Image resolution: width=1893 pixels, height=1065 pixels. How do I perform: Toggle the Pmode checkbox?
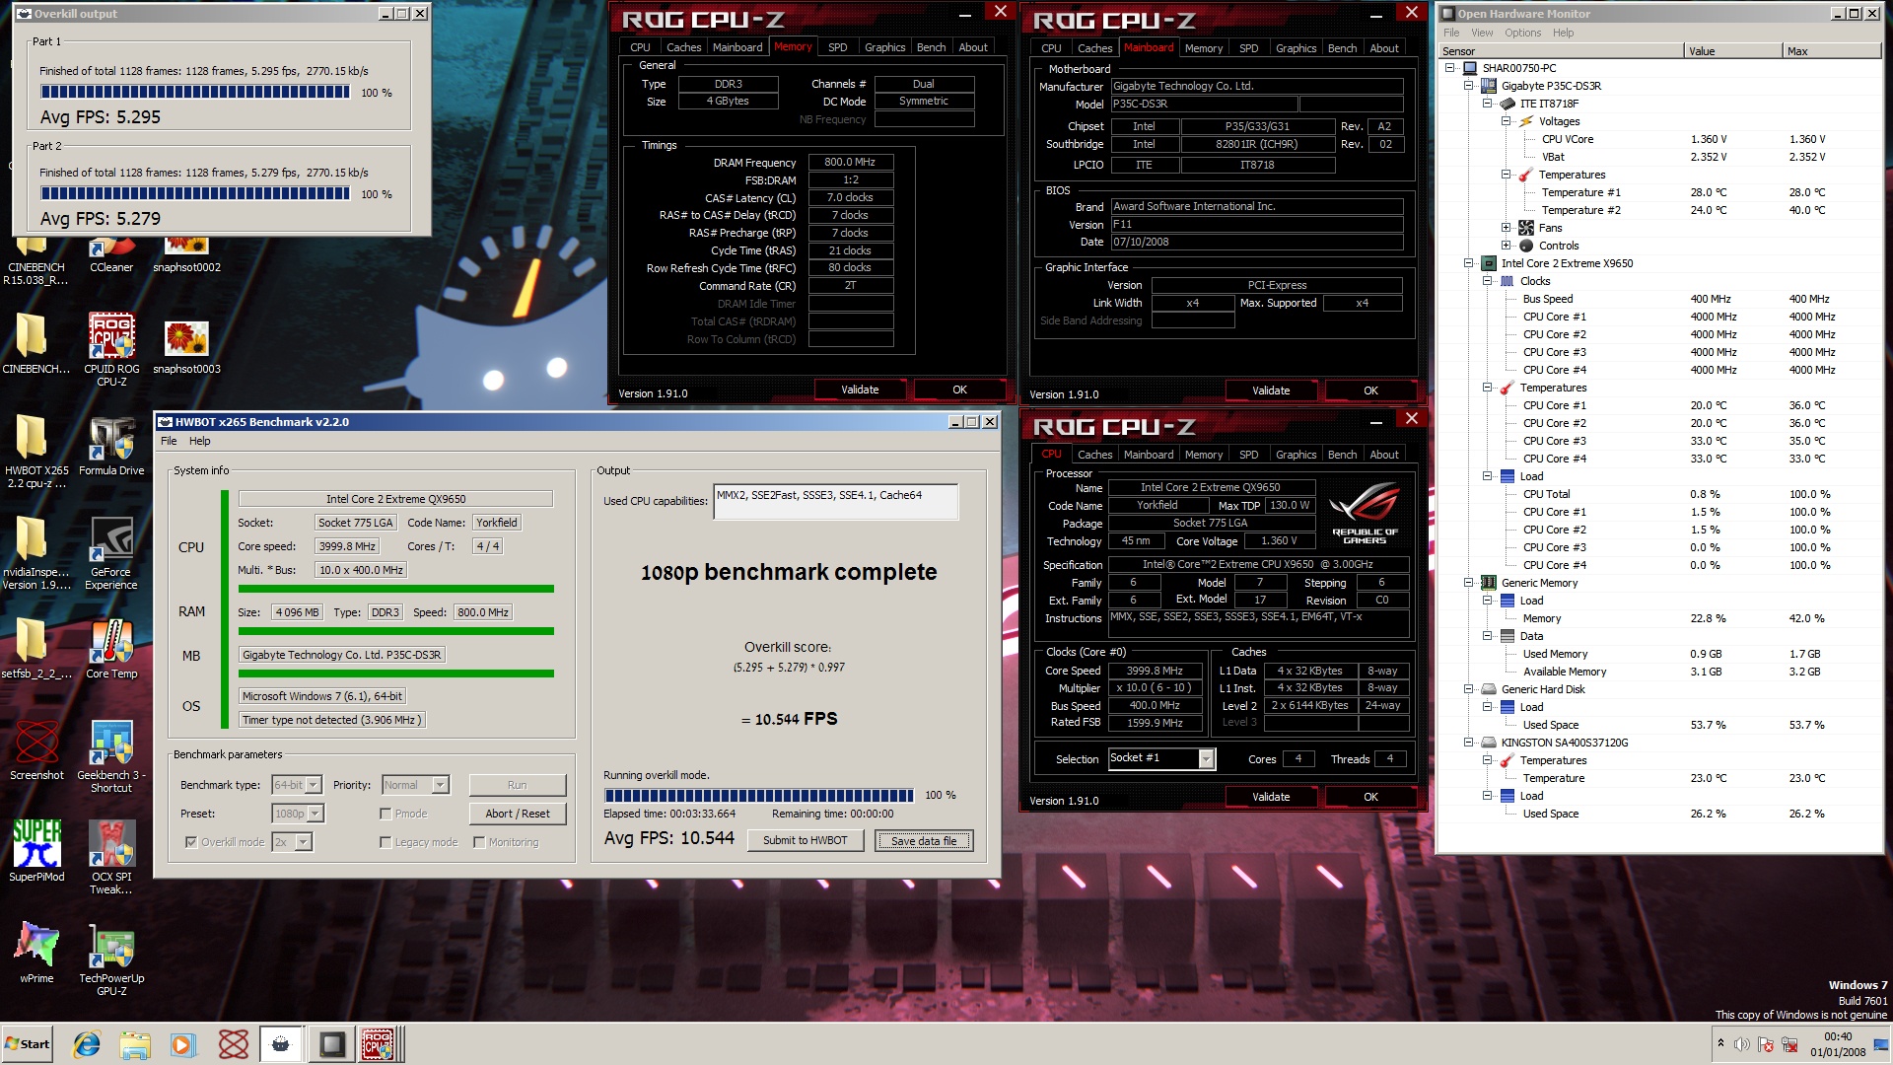click(x=386, y=814)
